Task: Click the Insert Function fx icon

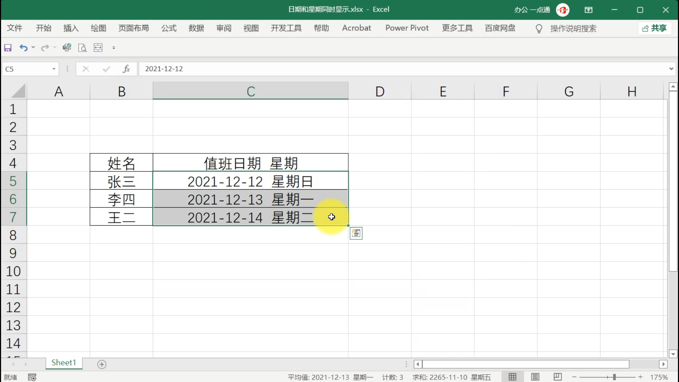Action: pos(126,69)
